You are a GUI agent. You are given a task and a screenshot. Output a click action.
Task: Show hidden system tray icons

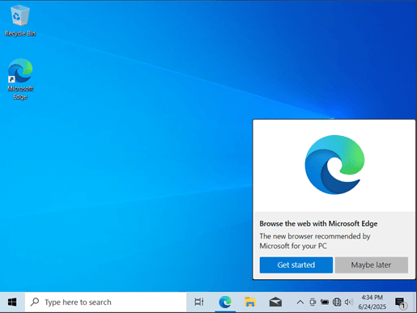tap(300, 302)
